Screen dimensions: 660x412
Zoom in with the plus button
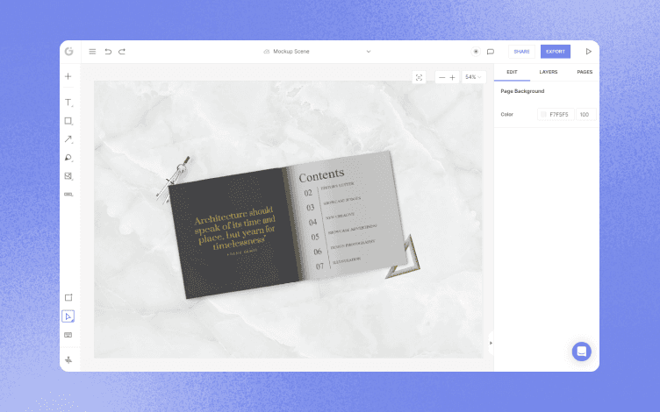point(453,77)
